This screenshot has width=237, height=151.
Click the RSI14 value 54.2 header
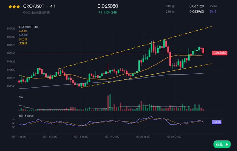[213, 11]
